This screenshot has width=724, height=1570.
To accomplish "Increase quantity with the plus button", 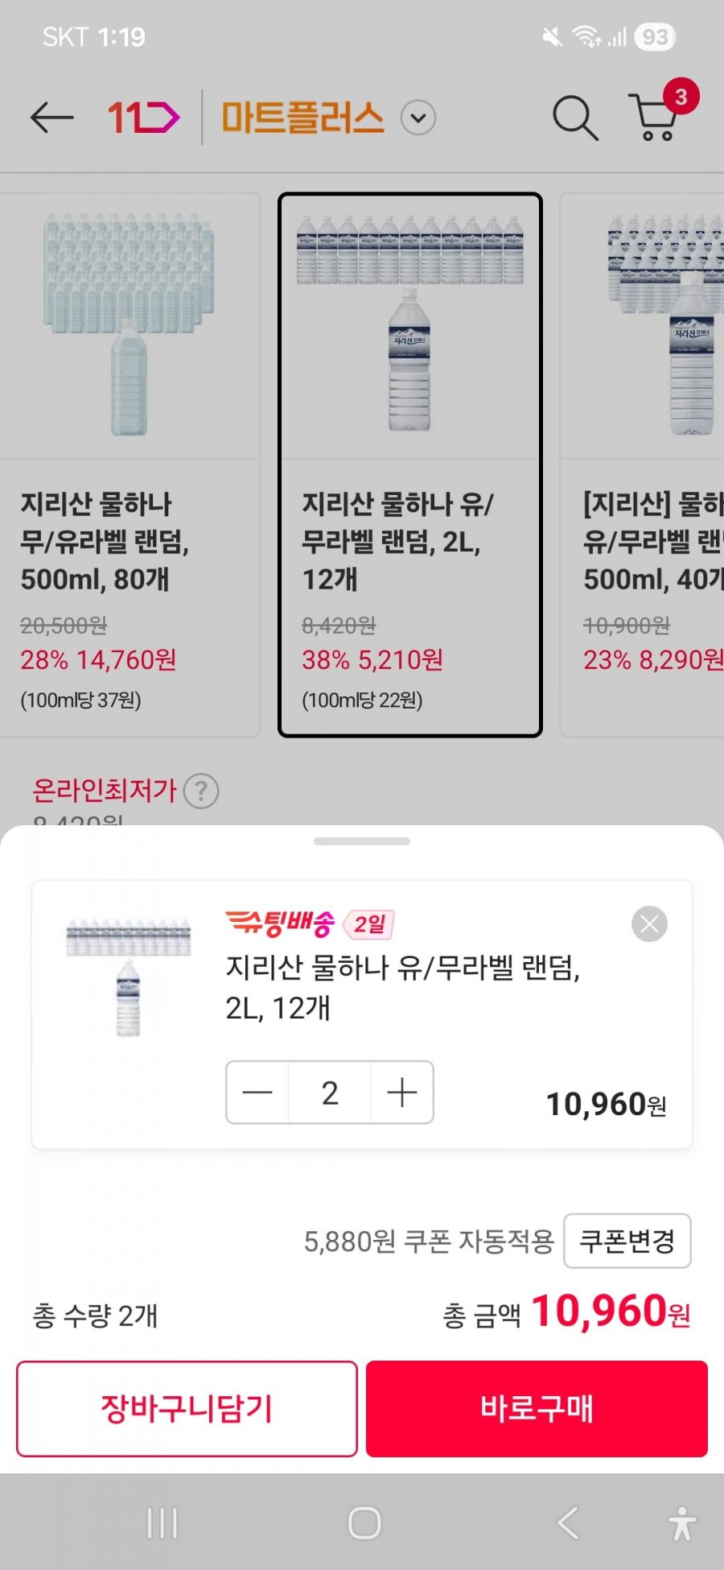I will click(402, 1093).
